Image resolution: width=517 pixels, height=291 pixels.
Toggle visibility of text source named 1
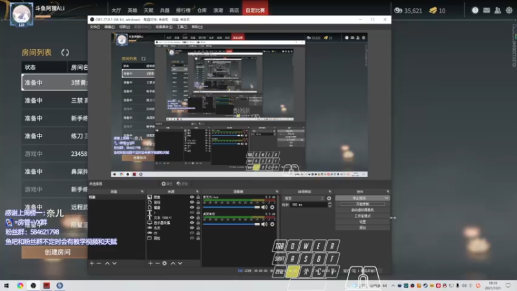point(192,213)
